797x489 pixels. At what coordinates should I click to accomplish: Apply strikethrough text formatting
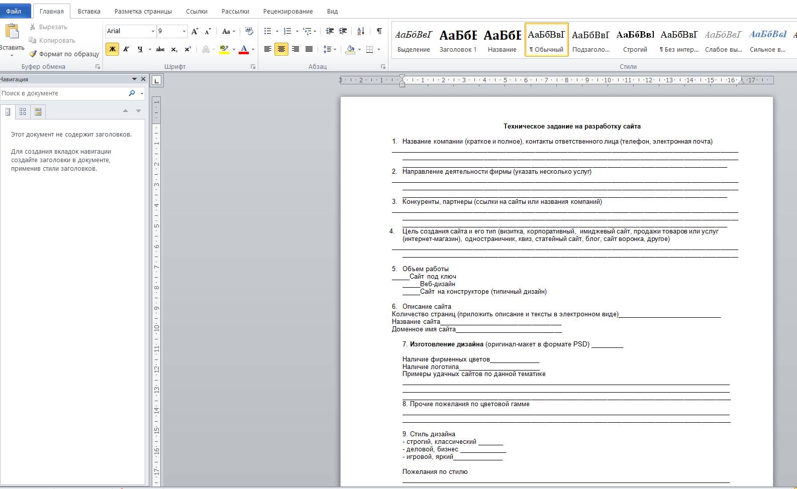coord(160,49)
